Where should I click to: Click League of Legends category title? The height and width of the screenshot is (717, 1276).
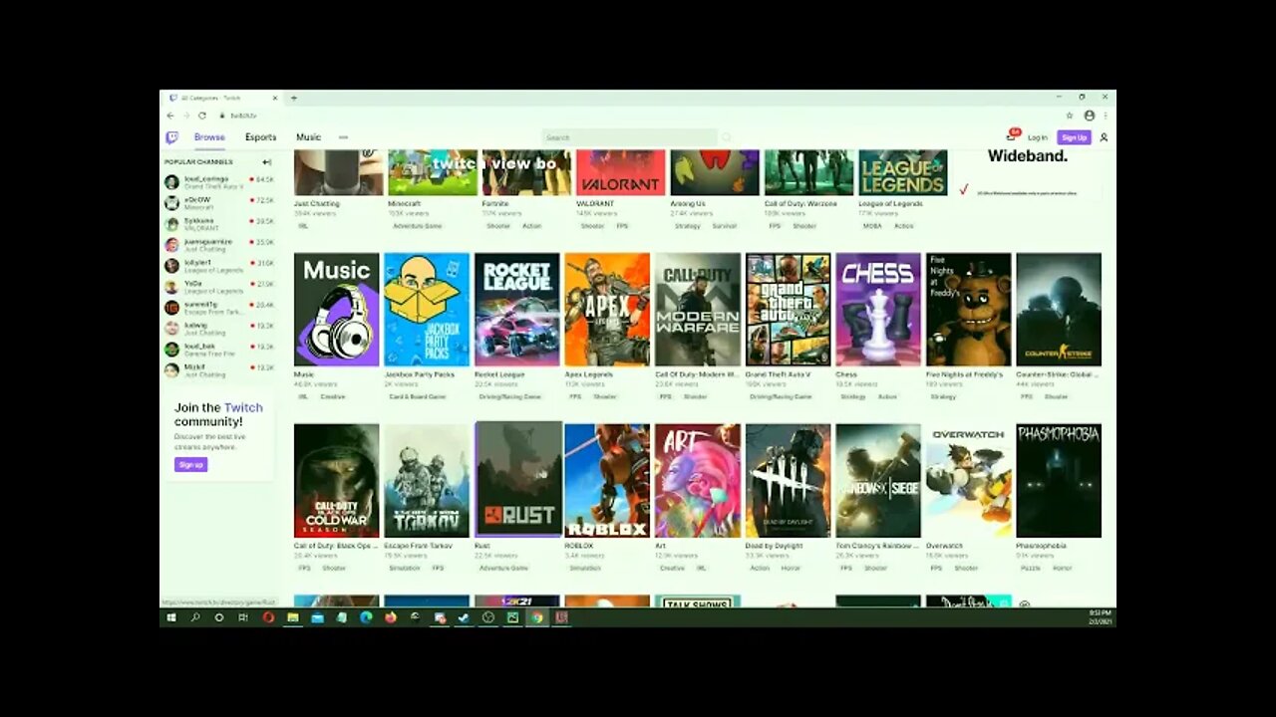[x=892, y=204]
